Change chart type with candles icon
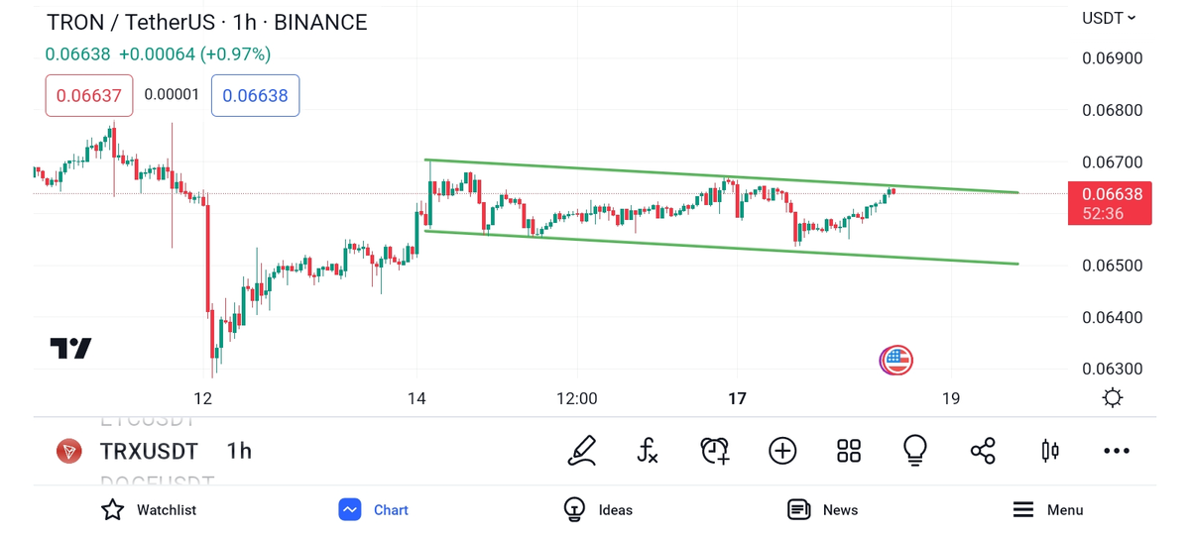 (1050, 451)
